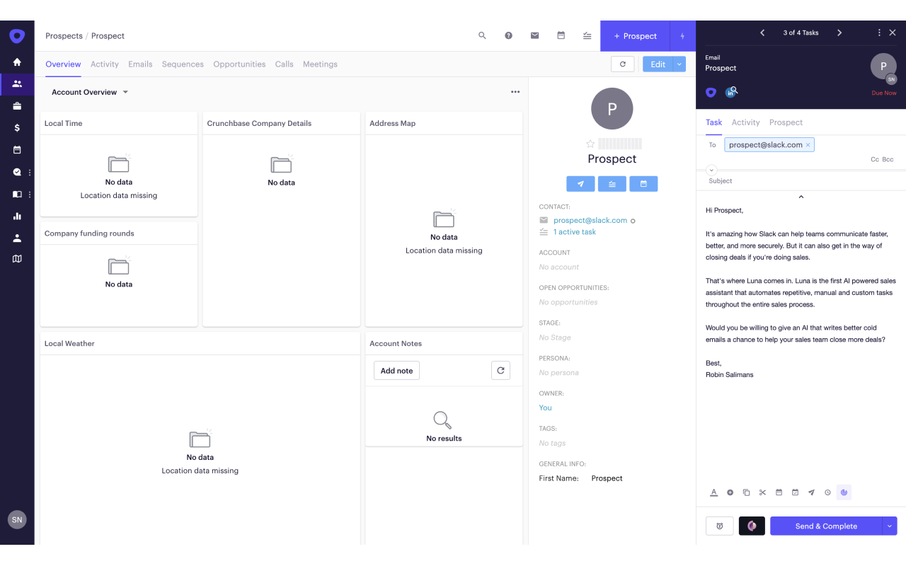
Task: Click the Cc link
Action: pos(875,160)
